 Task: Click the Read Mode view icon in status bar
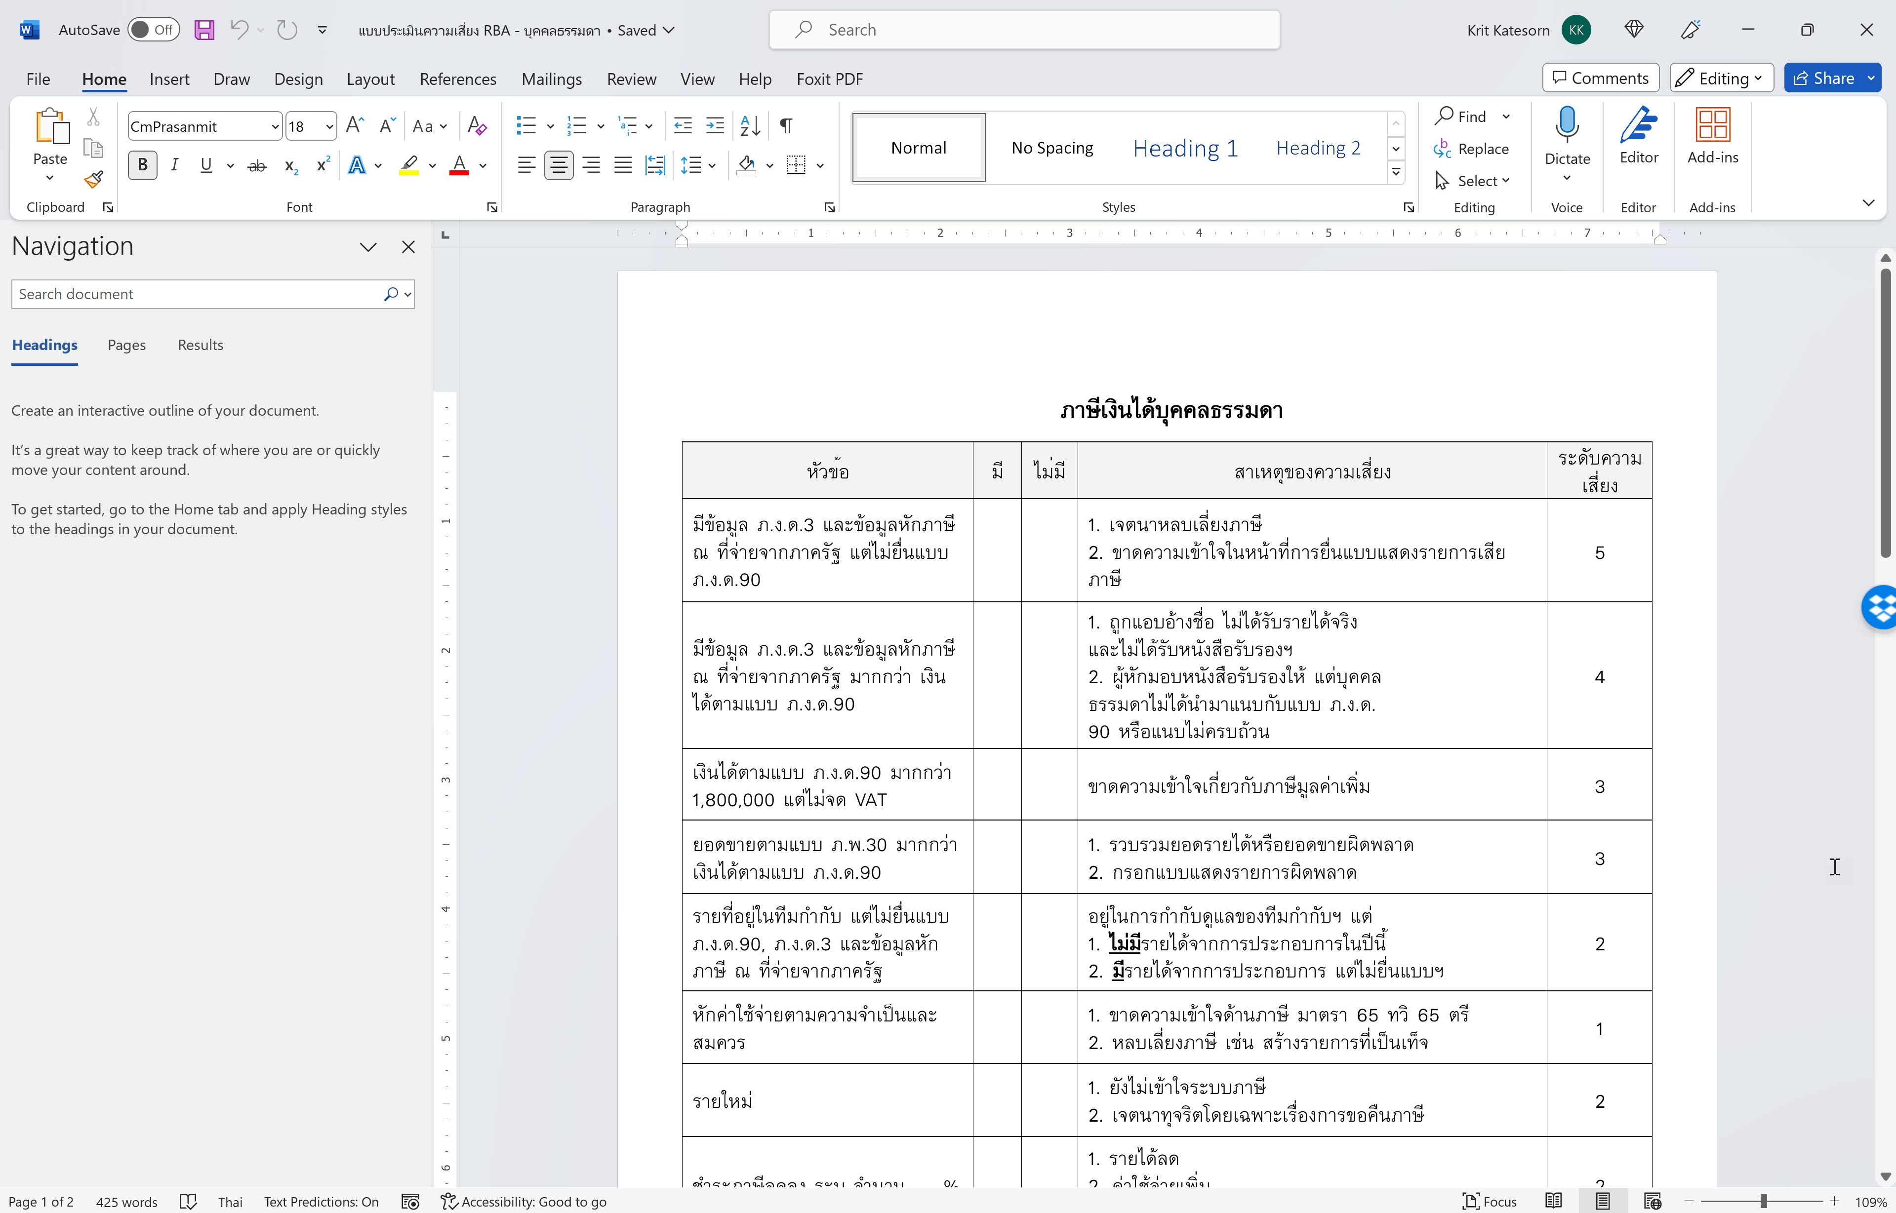click(x=1553, y=1200)
